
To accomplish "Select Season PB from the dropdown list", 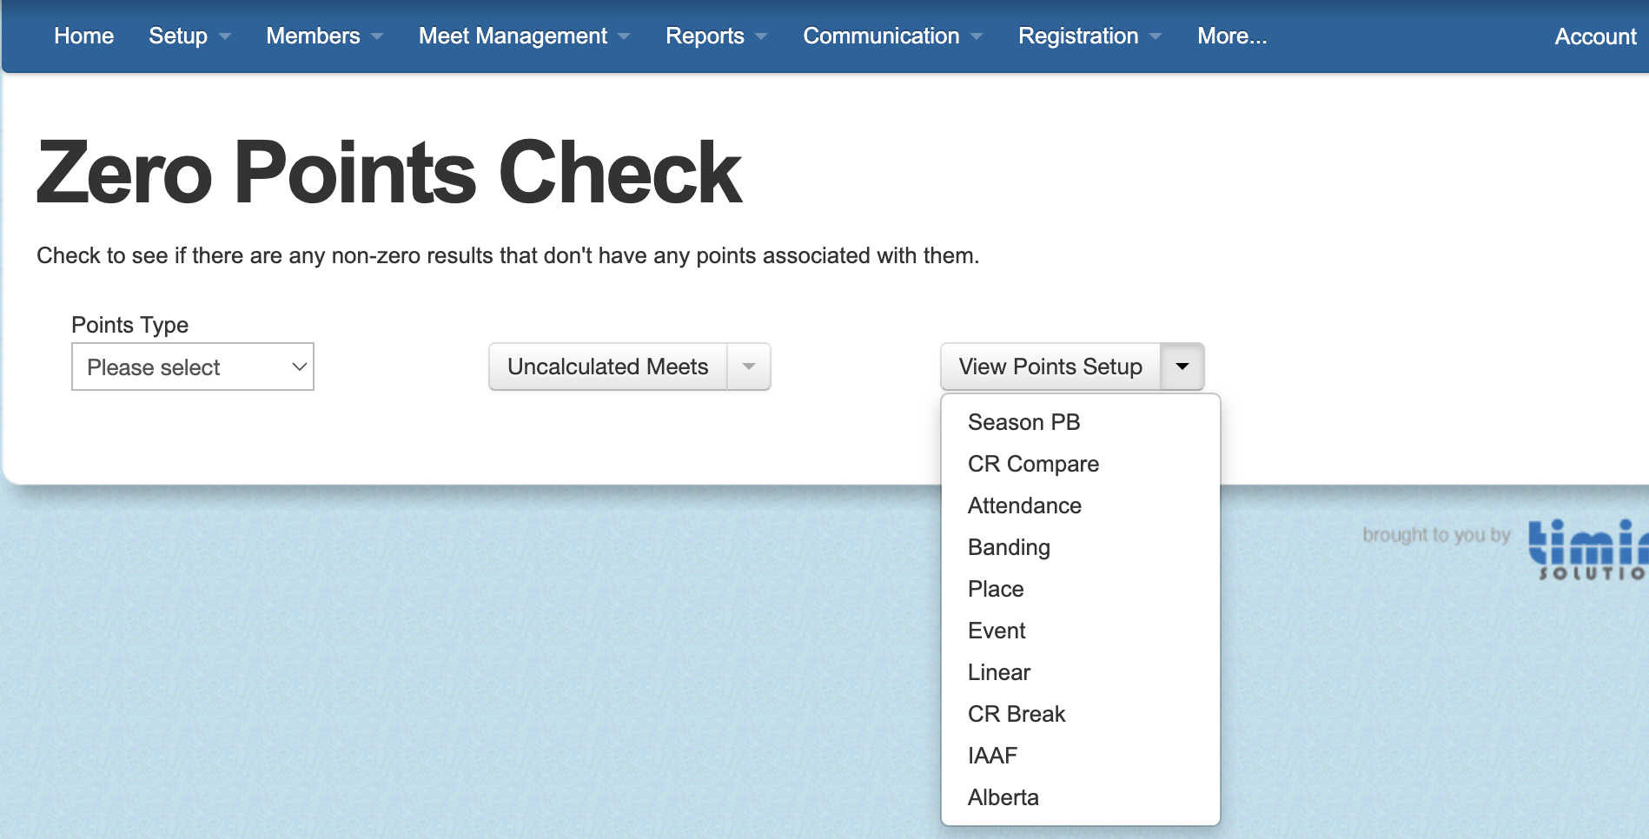I will pos(1081,422).
